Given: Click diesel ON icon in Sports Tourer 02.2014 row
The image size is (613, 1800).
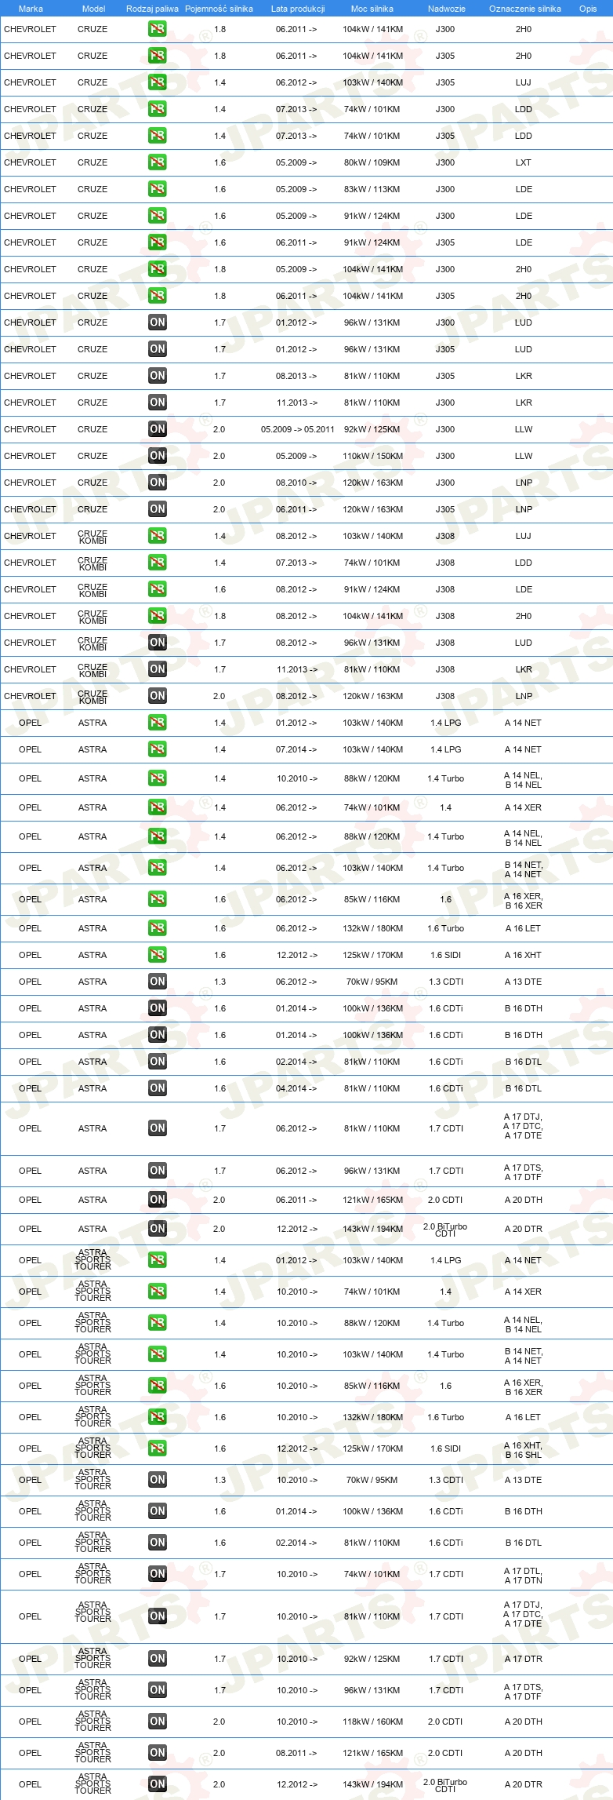Looking at the screenshot, I should click(157, 1543).
